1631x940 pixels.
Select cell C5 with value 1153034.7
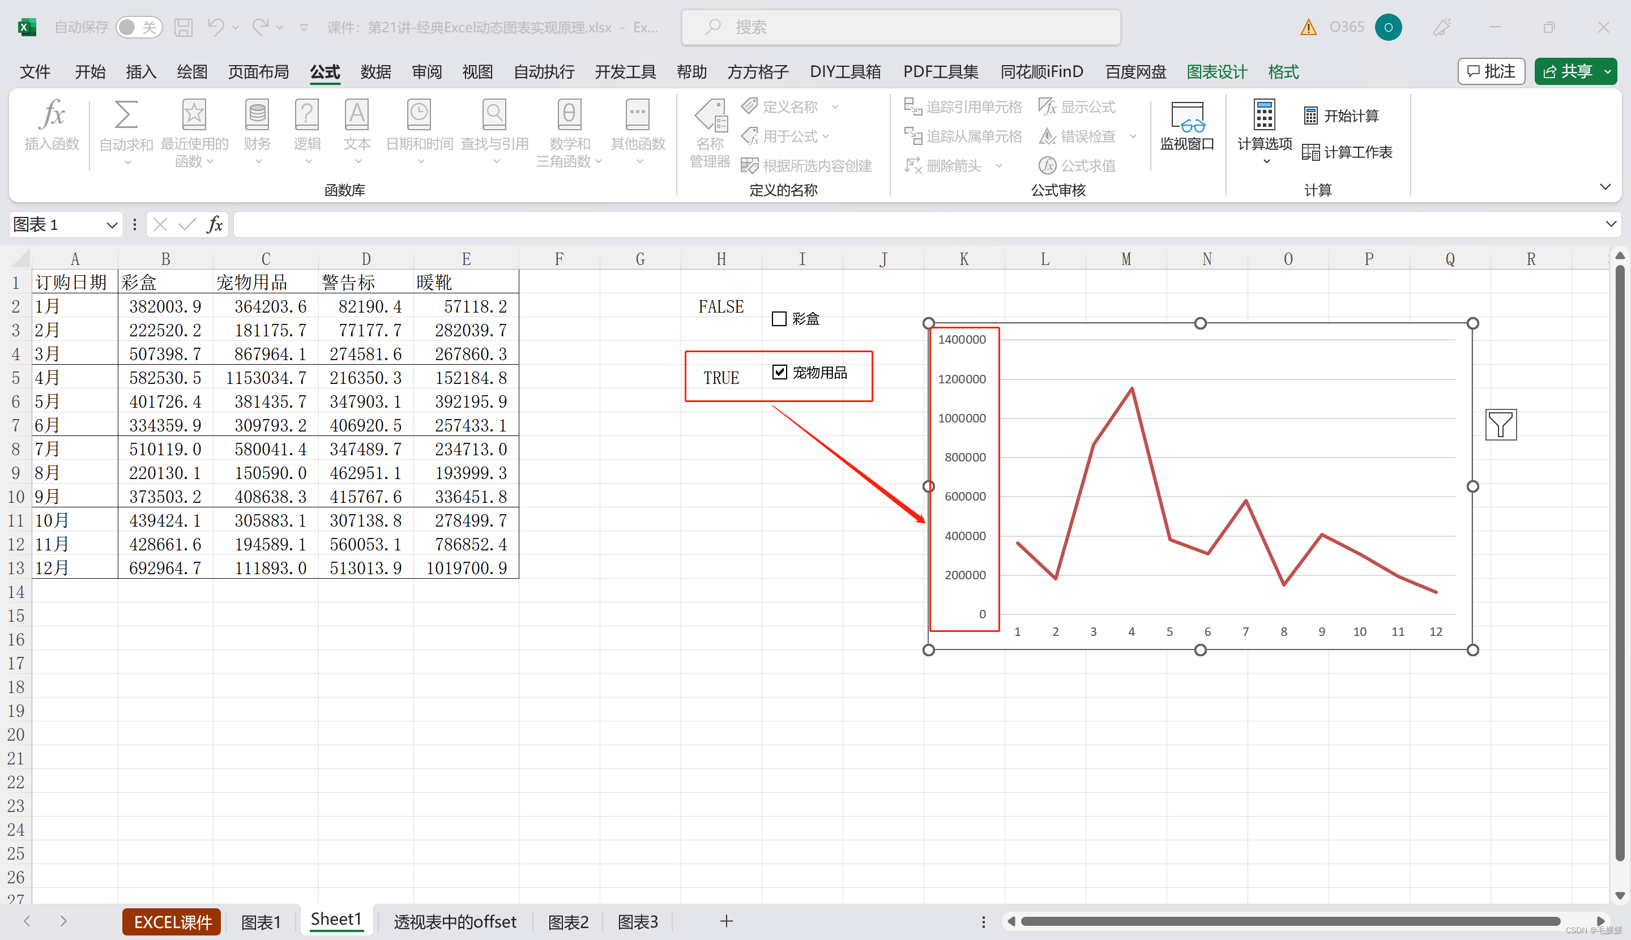[266, 378]
